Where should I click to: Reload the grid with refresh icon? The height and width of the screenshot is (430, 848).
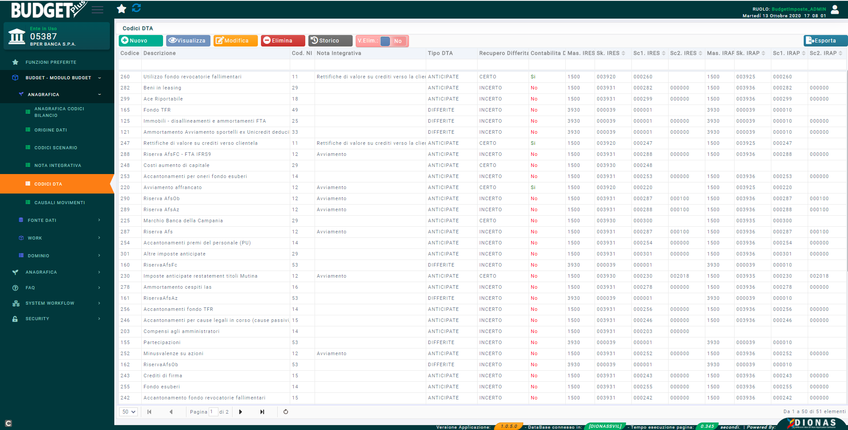point(286,412)
